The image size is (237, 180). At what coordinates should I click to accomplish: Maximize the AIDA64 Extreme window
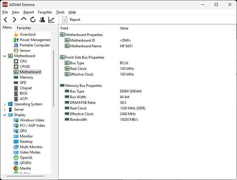click(216, 4)
